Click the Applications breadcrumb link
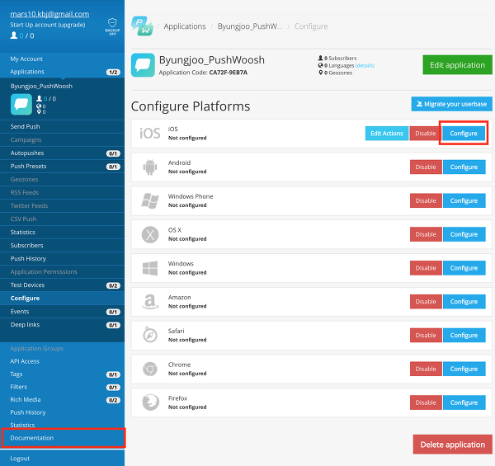 click(185, 26)
